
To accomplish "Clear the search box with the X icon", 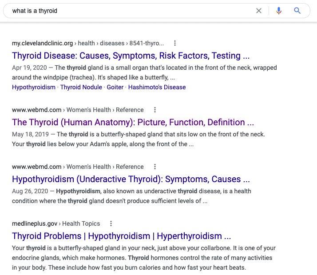I will pos(259,11).
